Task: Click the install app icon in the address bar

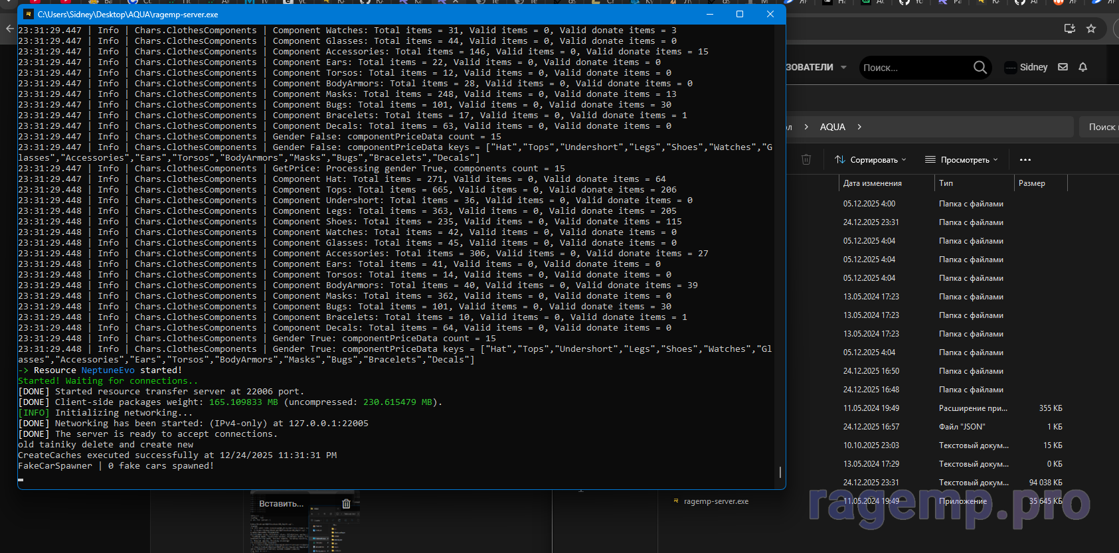Action: (x=1069, y=29)
